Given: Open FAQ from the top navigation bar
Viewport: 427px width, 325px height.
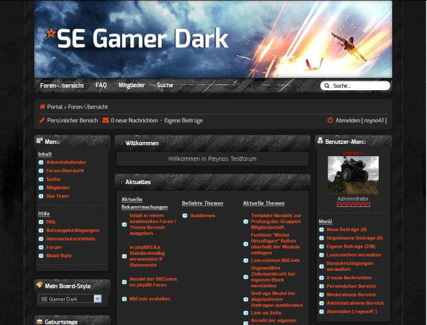Looking at the screenshot, I should 101,85.
